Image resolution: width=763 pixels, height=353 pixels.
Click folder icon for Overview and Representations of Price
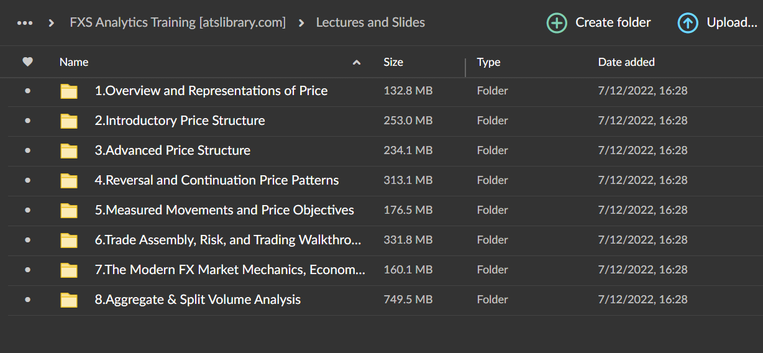69,91
